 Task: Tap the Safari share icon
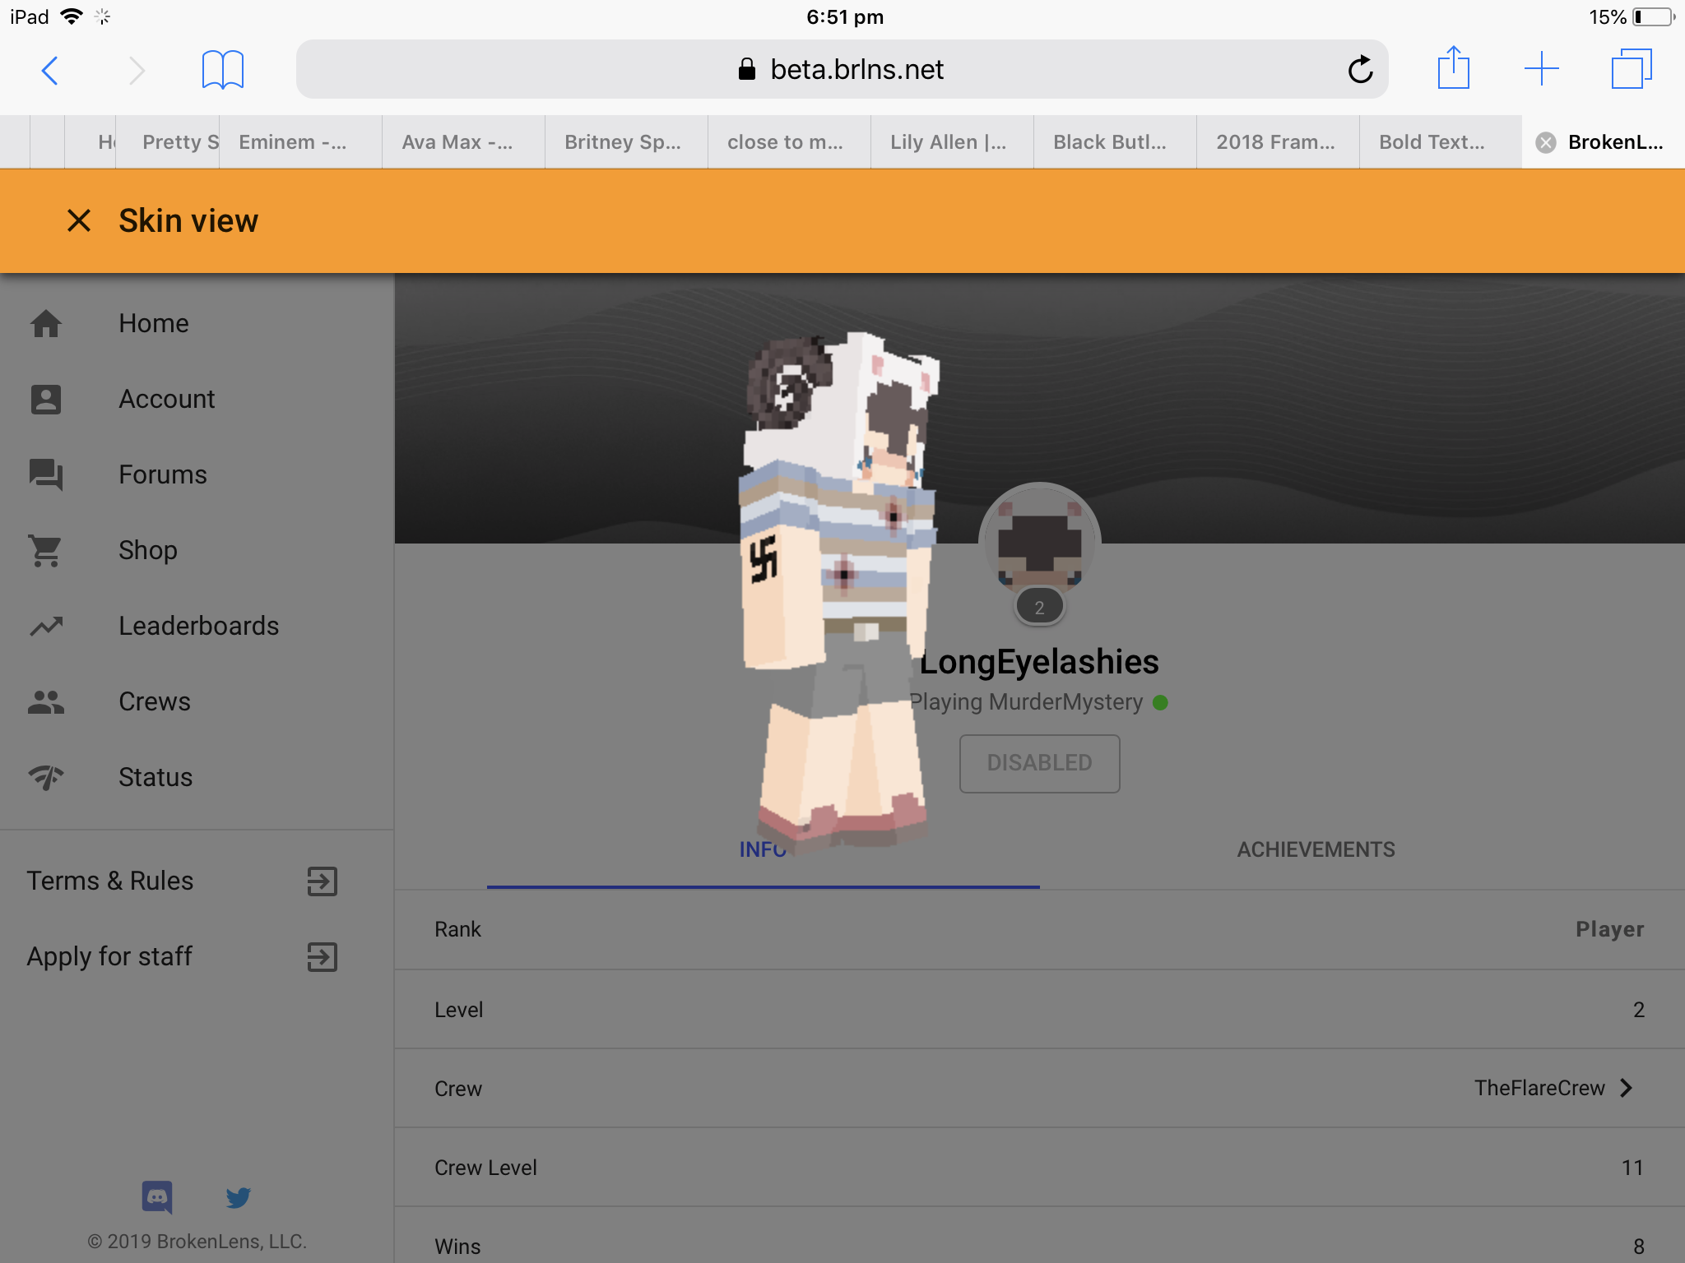1454,68
